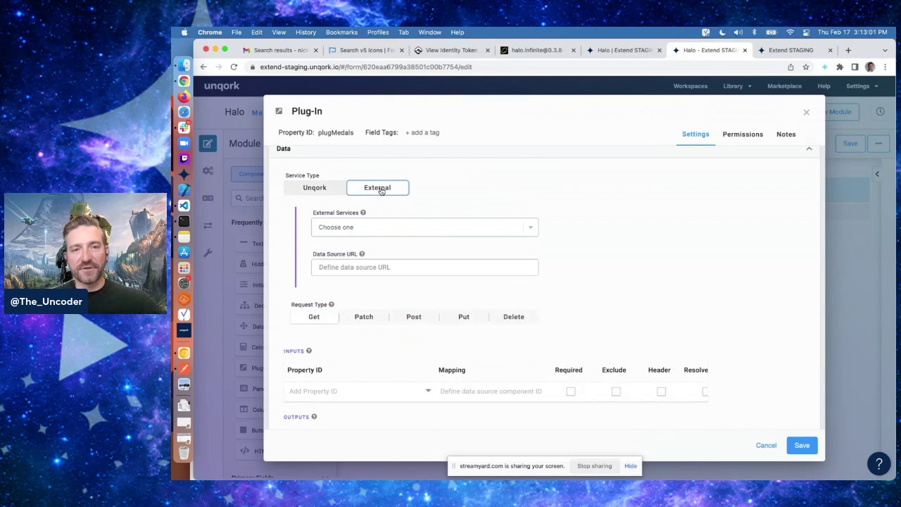
Task: Check the Exclude checkbox in inputs row
Action: pyautogui.click(x=616, y=392)
